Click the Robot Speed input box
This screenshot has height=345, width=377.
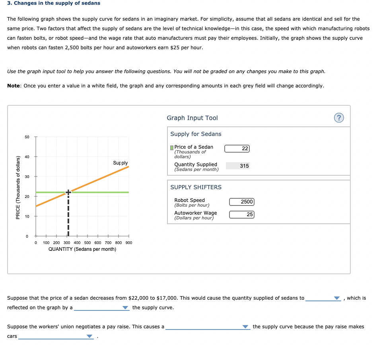[242, 202]
